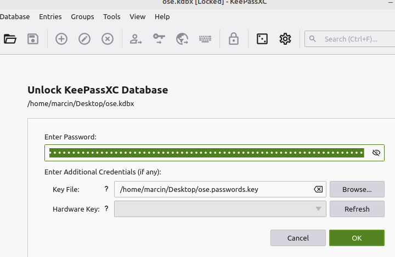Click the green OK button
Viewport: 395px width, 257px height.
357,238
